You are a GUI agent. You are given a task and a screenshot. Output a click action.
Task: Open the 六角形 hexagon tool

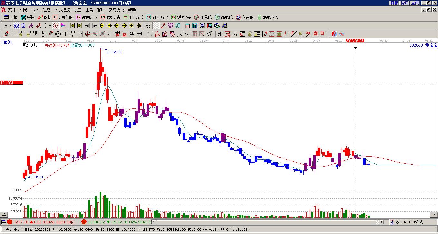tap(245, 17)
